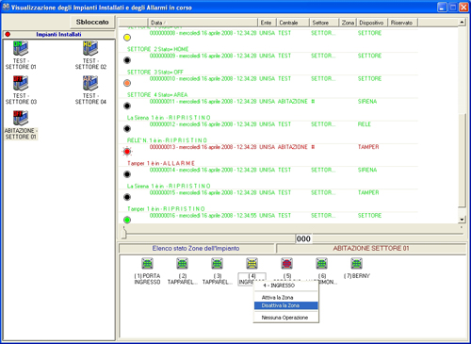Click the red indicator beside Impianti Installati
The height and width of the screenshot is (344, 471).
click(x=8, y=34)
